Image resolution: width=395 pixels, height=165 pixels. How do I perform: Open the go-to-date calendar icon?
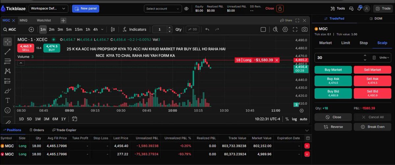pos(74,119)
